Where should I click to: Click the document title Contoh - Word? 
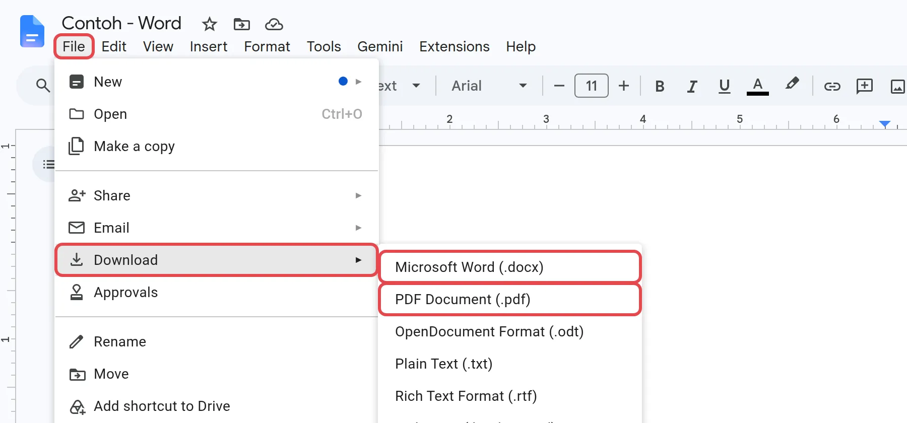[x=121, y=23]
